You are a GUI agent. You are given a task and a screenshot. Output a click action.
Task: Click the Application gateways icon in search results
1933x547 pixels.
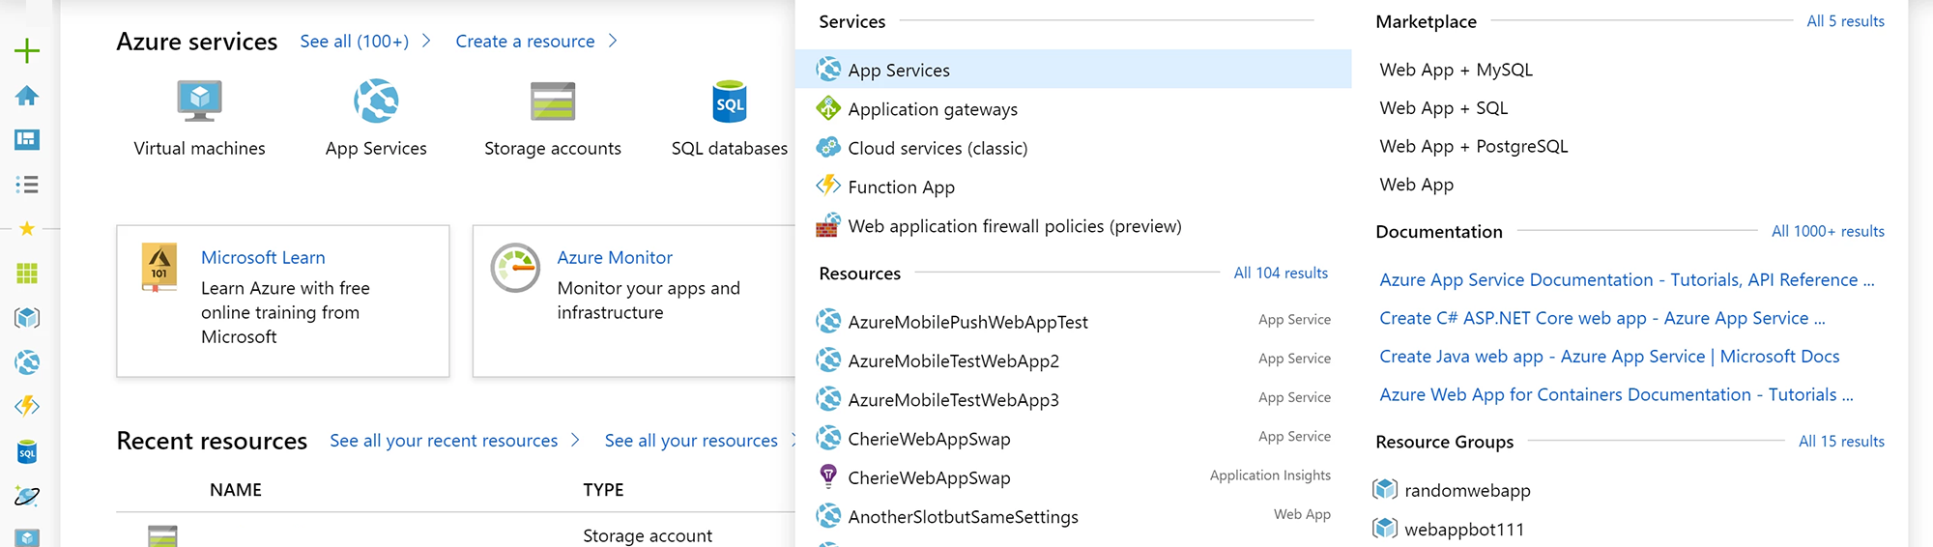(x=828, y=108)
